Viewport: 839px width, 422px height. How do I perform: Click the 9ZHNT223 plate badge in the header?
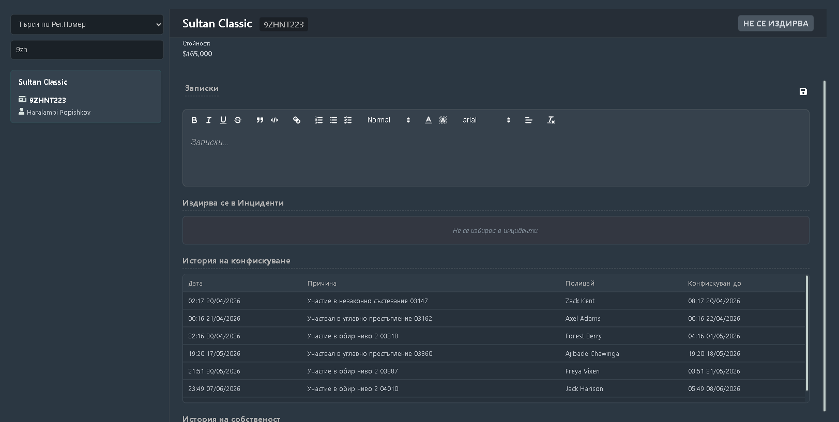click(284, 24)
